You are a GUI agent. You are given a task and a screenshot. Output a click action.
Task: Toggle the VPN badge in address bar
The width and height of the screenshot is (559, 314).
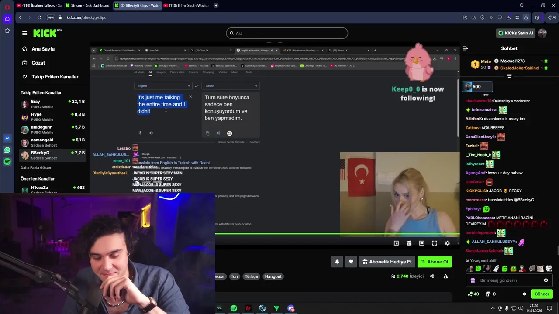51,17
